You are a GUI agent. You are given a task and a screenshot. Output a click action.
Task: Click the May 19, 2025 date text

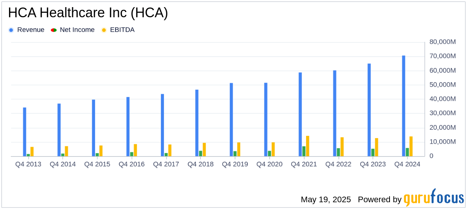(x=326, y=200)
